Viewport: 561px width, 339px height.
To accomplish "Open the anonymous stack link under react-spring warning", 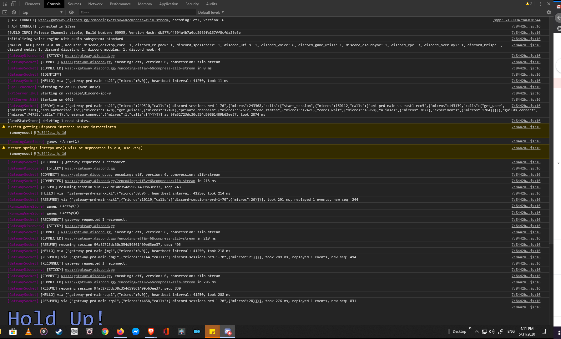I will [52, 154].
